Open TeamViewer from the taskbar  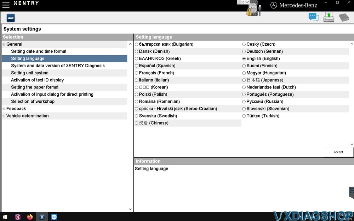tap(54, 217)
